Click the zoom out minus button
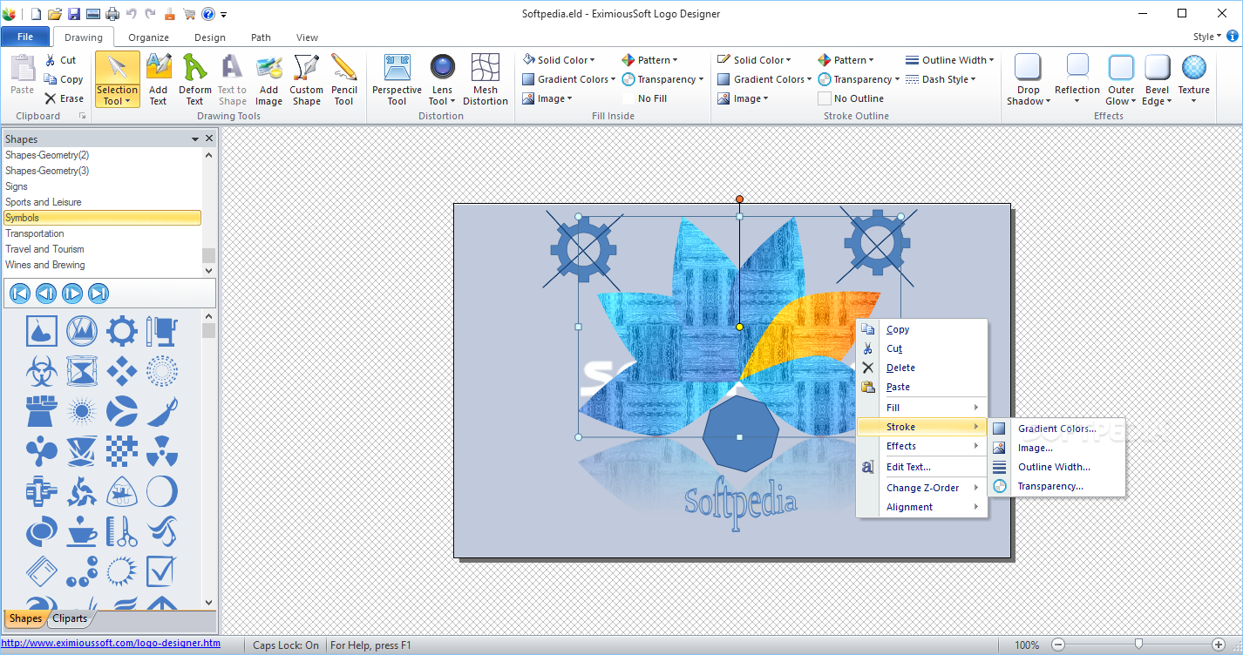This screenshot has height=655, width=1243. tap(1058, 645)
